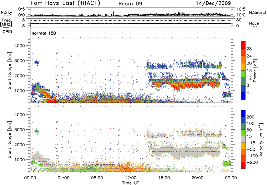The height and width of the screenshot is (185, 267).
Task: Click the '28' power colorbar label
Action: 249,49
